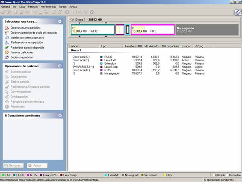
Task: Click the FAT32 color swatch in list row
Action: coord(101,57)
